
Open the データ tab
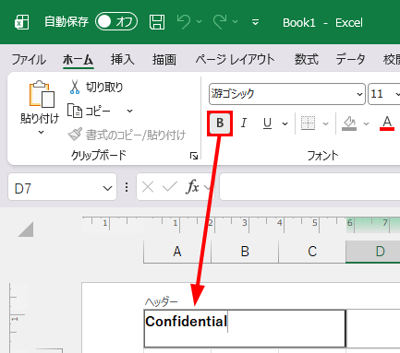350,59
